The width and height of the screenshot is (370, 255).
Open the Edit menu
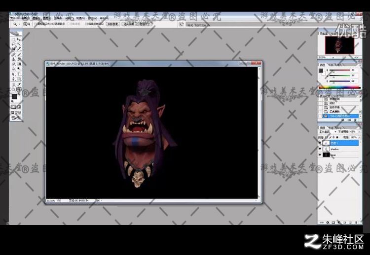[25, 18]
